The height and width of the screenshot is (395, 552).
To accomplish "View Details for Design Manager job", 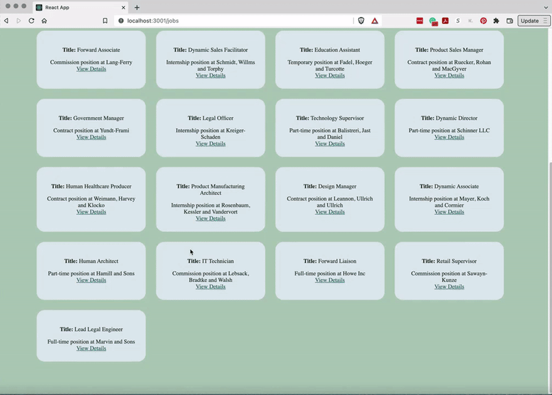I will 330,212.
